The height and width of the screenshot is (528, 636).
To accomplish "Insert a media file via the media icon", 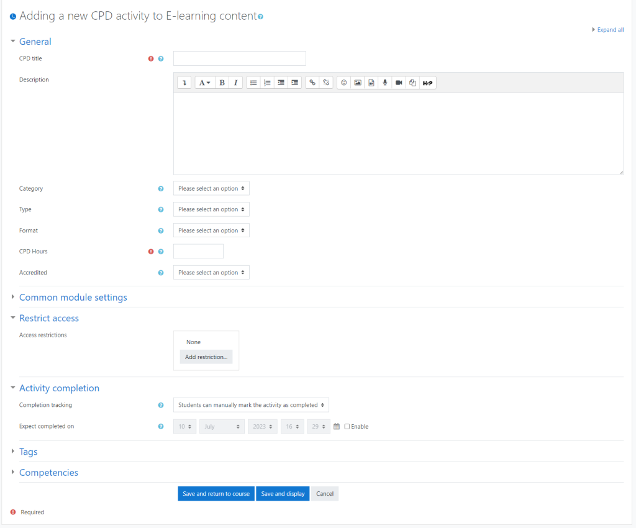I will pos(371,83).
